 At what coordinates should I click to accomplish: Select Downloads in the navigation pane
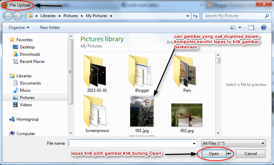coord(26,54)
